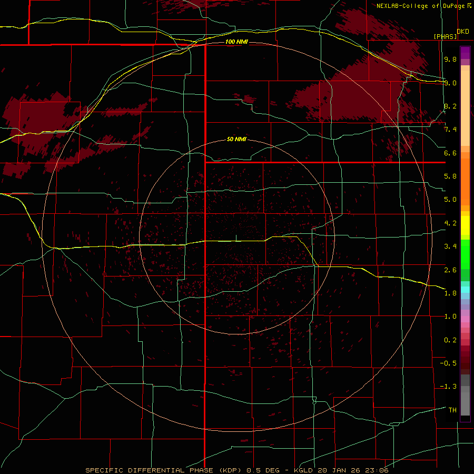Select the 5.8 scale value
This screenshot has height=474, width=474.
coord(450,176)
